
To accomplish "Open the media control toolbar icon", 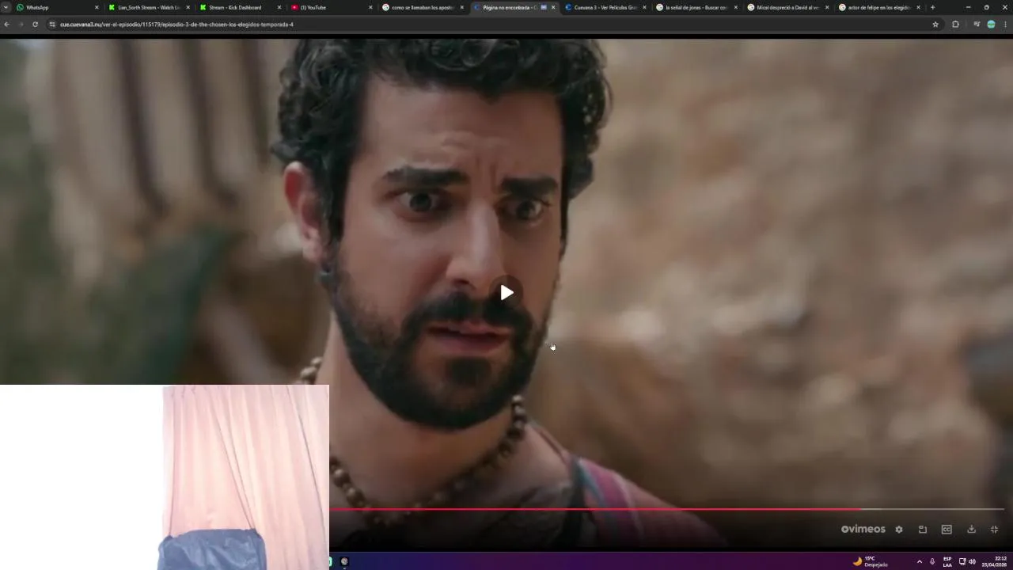I will (x=977, y=25).
